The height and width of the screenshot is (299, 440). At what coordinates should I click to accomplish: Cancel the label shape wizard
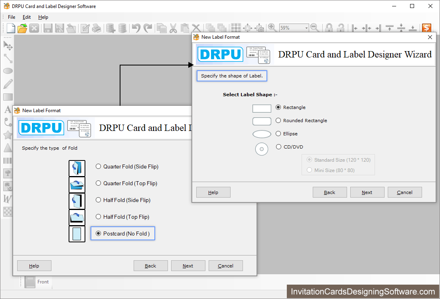click(x=404, y=192)
